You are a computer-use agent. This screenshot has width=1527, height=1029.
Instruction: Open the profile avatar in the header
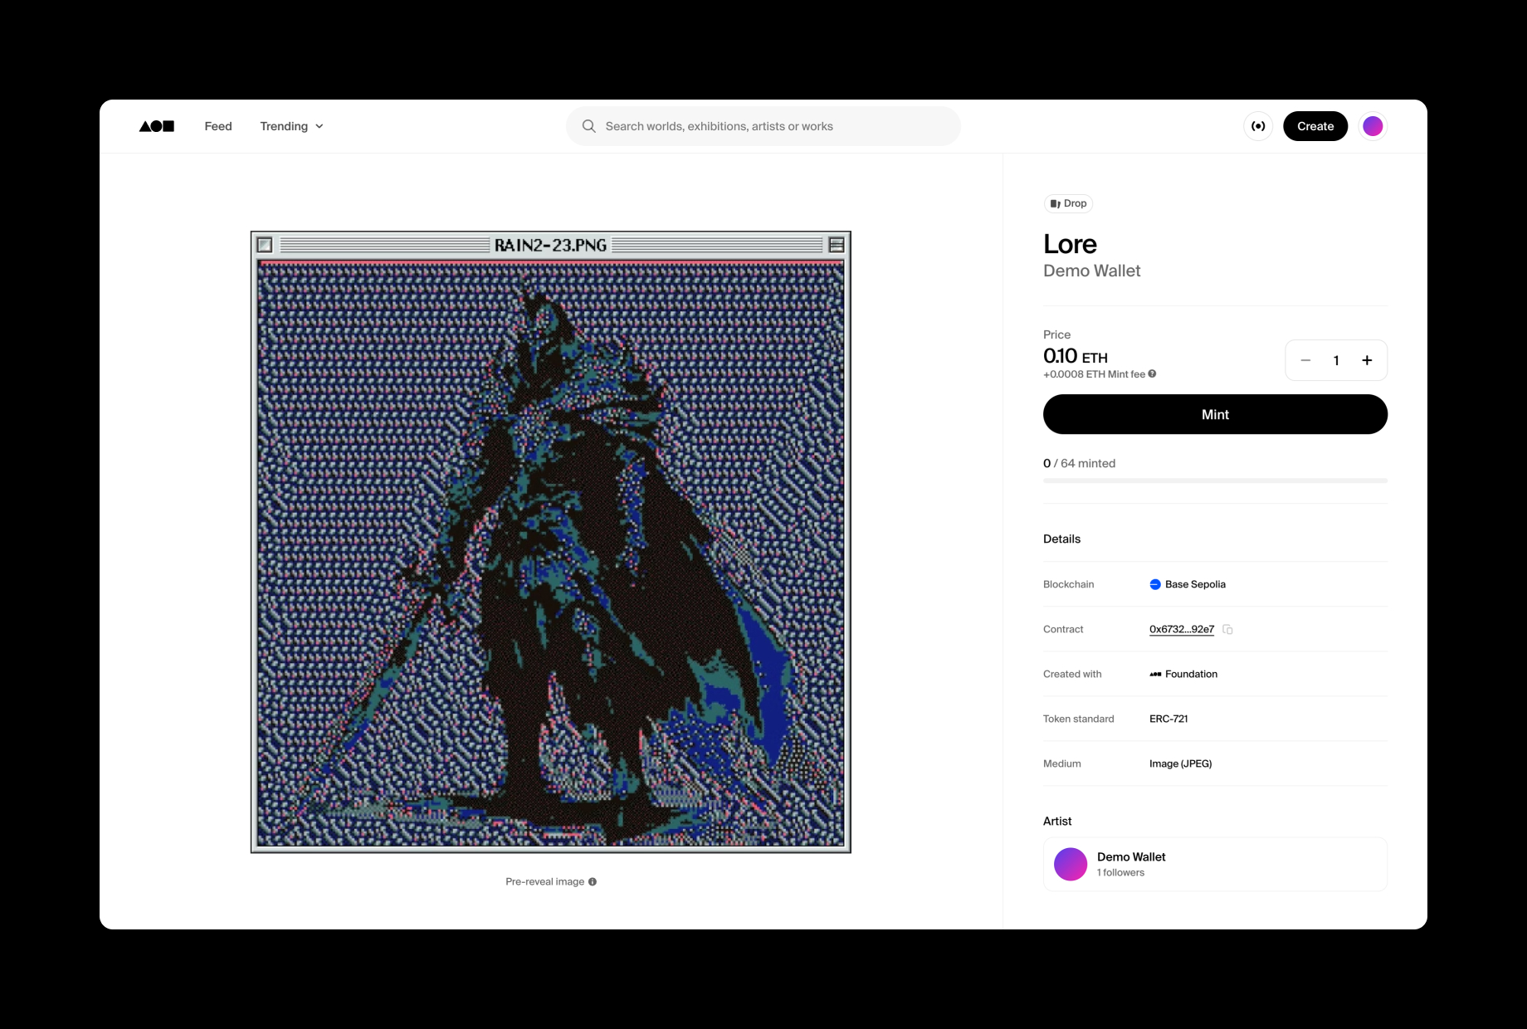[x=1373, y=126]
